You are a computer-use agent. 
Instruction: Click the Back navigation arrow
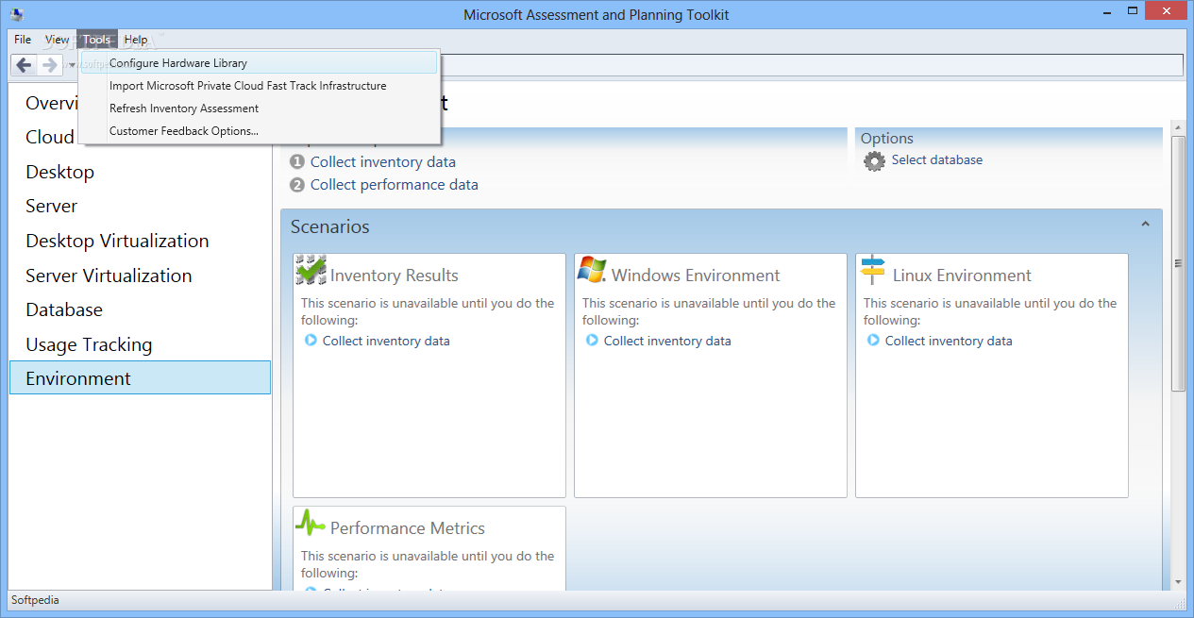pyautogui.click(x=24, y=65)
